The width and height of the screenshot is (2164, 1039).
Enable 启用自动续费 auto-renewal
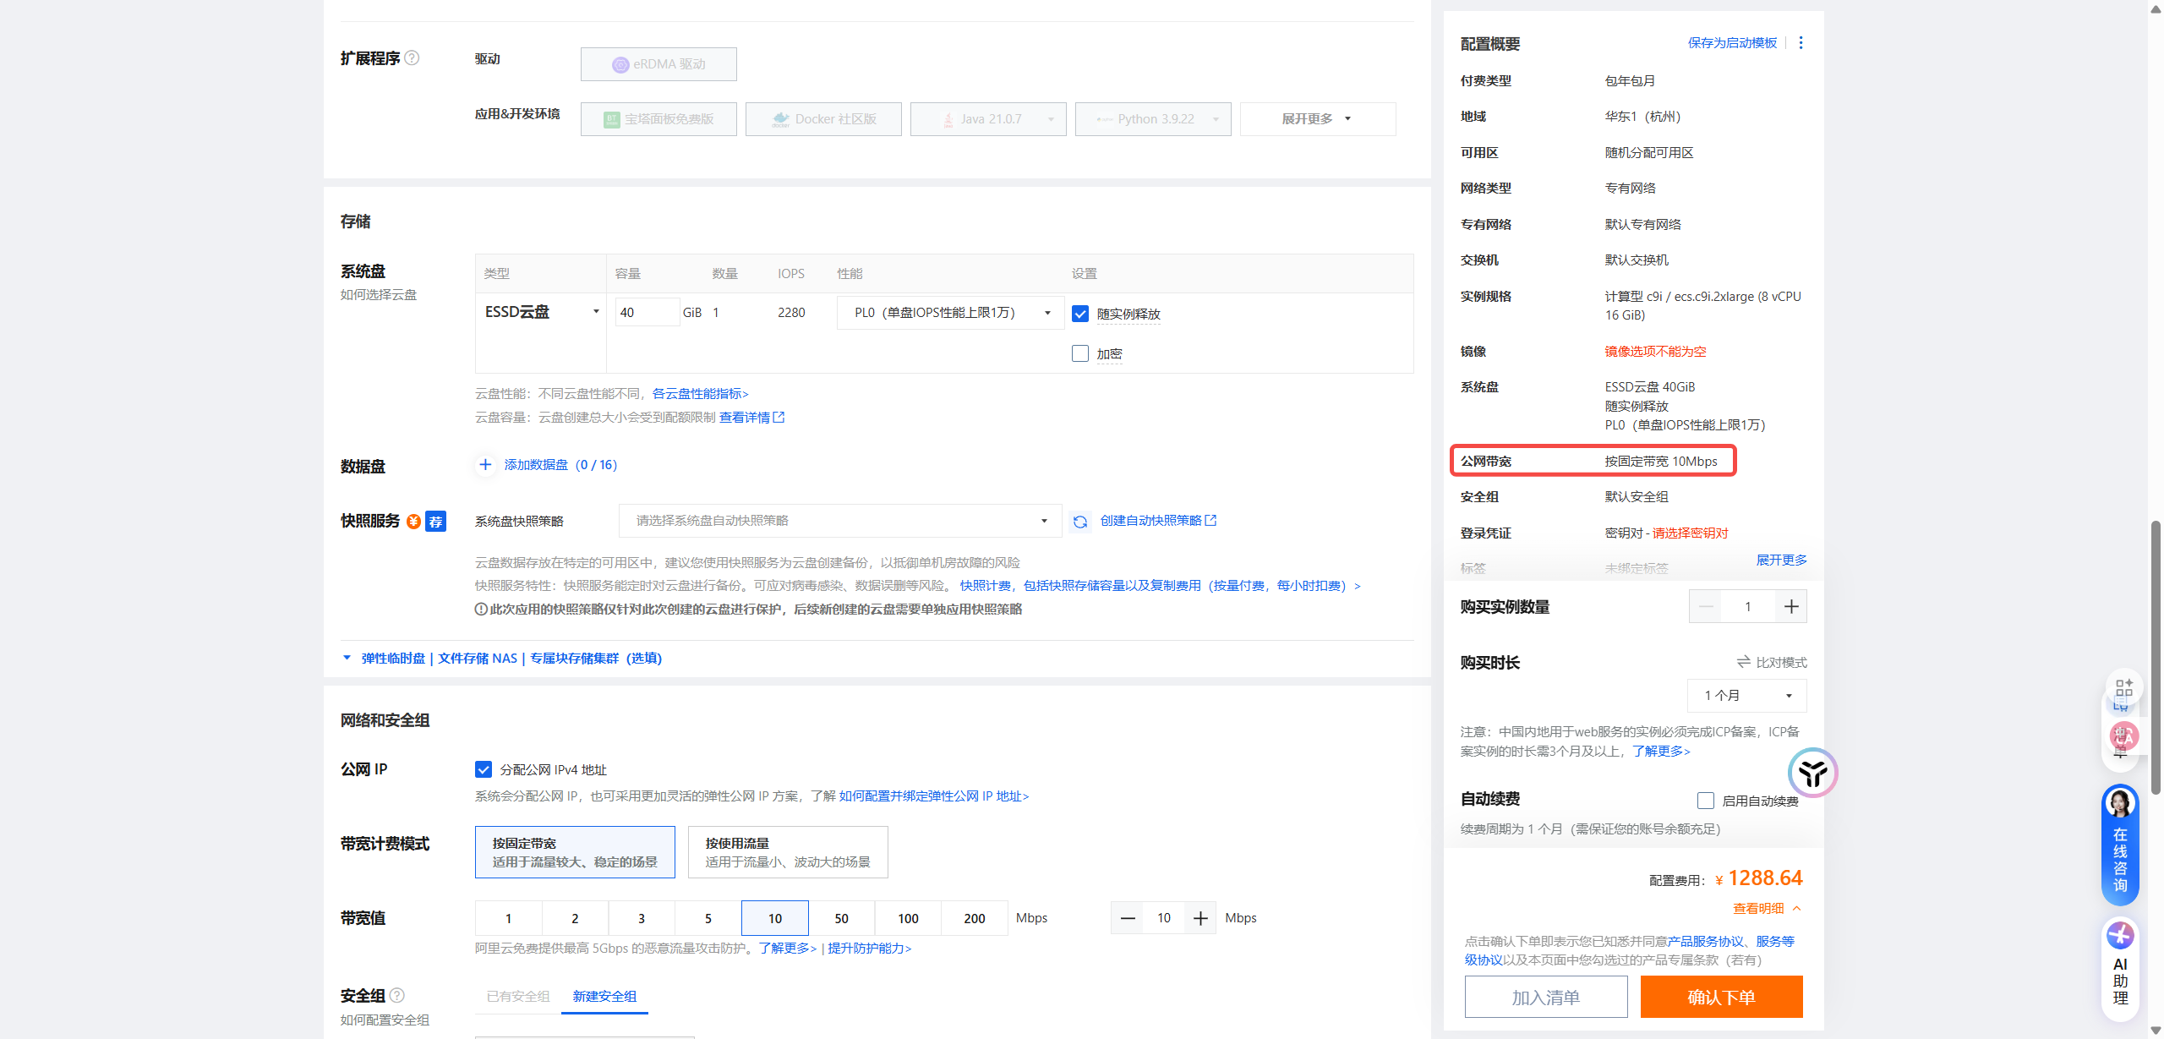pos(1705,800)
